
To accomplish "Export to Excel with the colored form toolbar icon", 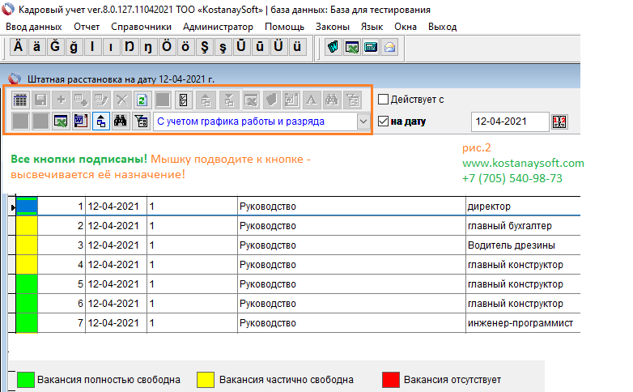I will point(61,121).
